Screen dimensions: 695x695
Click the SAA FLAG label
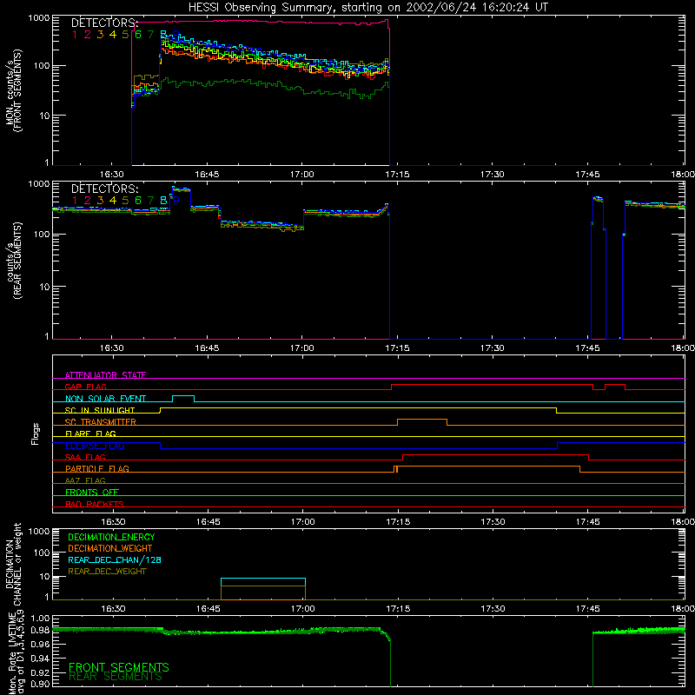pos(85,457)
